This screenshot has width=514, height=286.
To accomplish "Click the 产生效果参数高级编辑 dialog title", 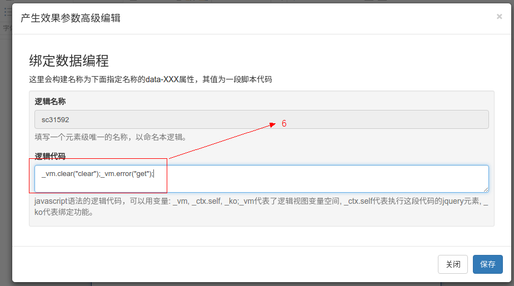I will [71, 18].
